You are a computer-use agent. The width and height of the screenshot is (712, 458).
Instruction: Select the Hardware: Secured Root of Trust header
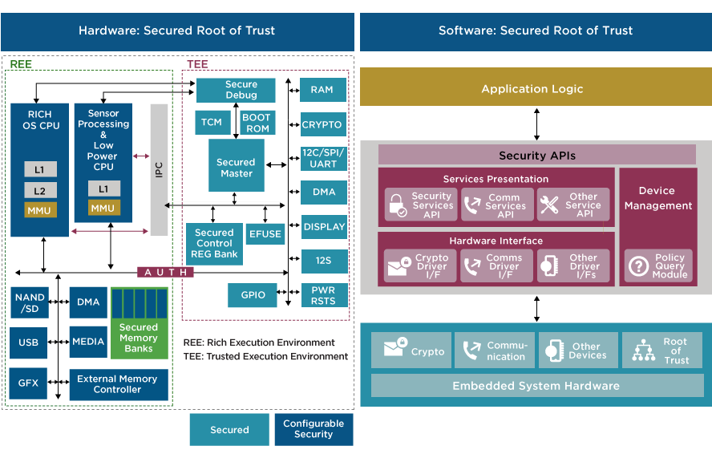[176, 31]
